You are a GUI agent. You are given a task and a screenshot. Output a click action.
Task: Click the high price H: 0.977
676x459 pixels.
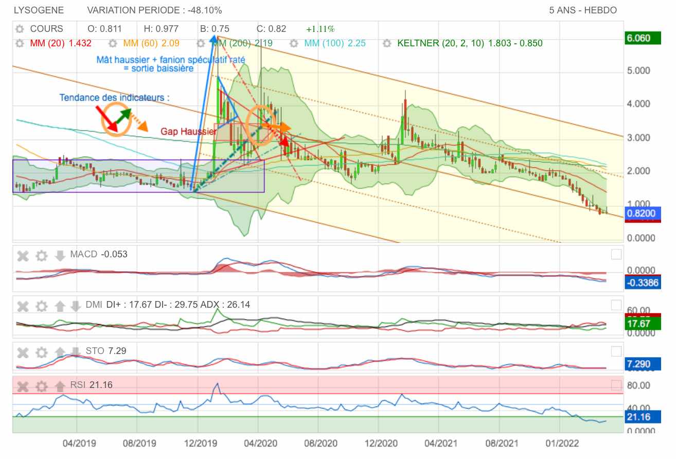[162, 29]
